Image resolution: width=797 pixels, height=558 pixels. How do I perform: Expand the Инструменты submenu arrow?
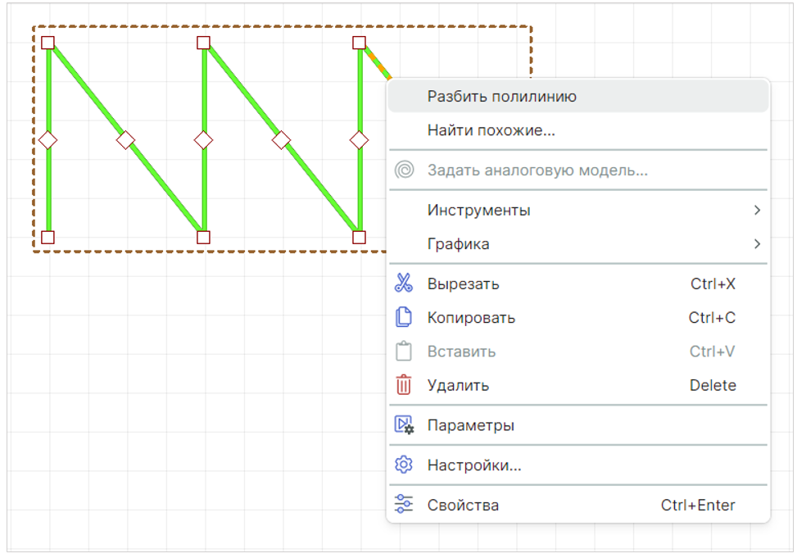pos(757,211)
